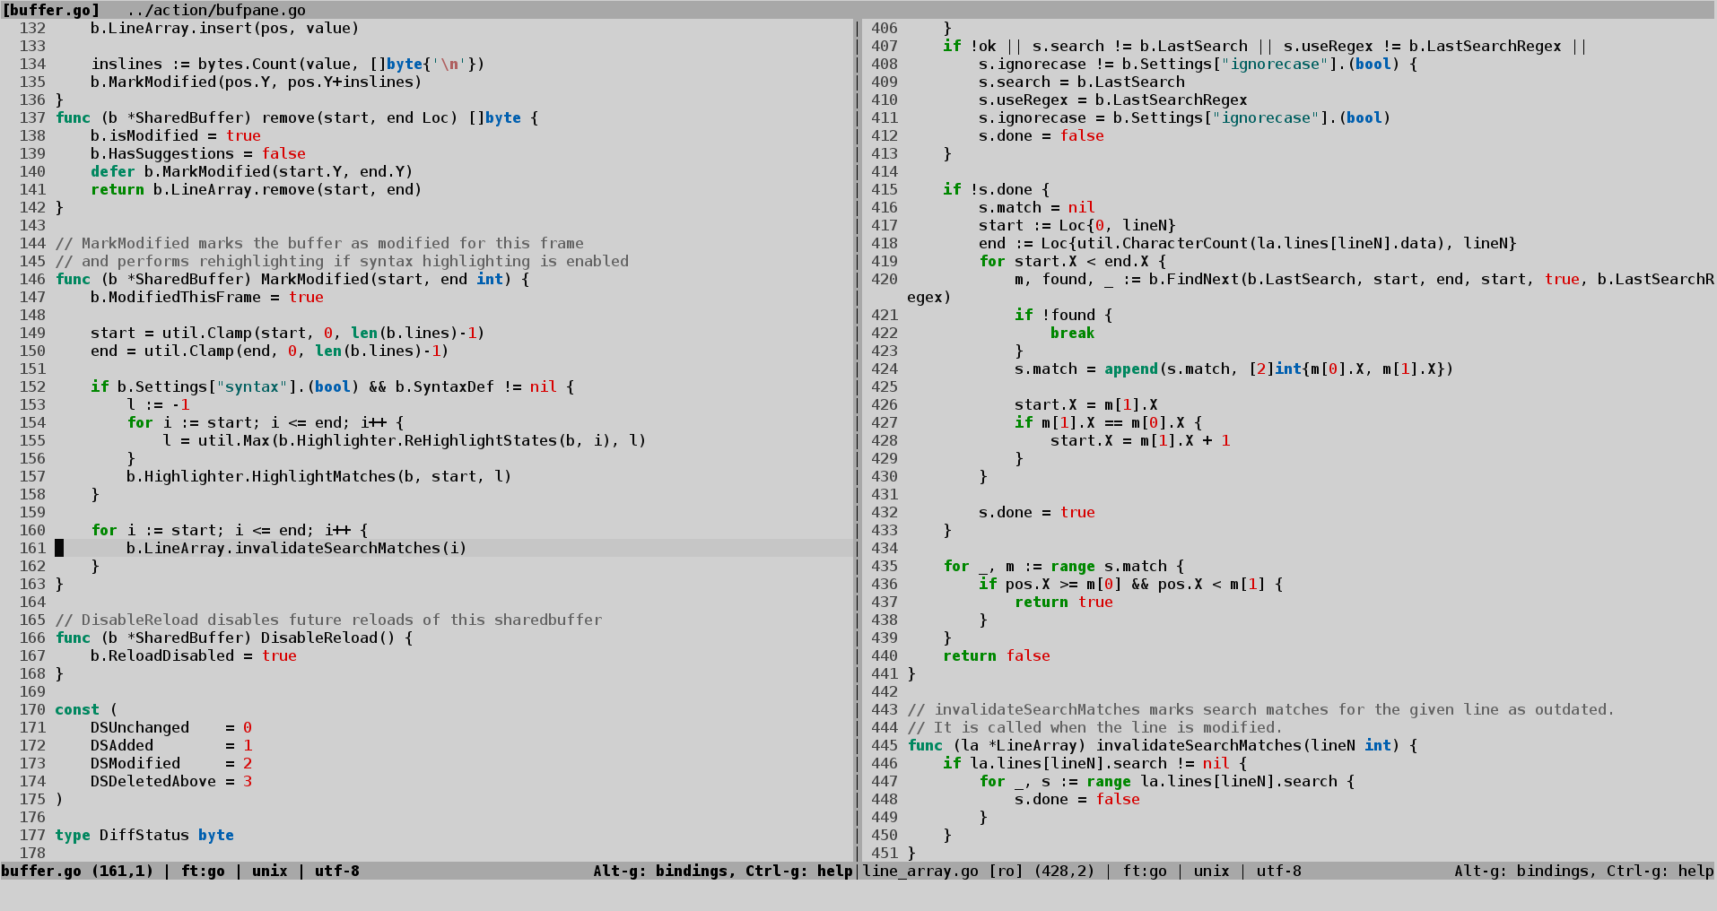The width and height of the screenshot is (1717, 911).
Task: Click line number 445 in right pane
Action: (884, 745)
